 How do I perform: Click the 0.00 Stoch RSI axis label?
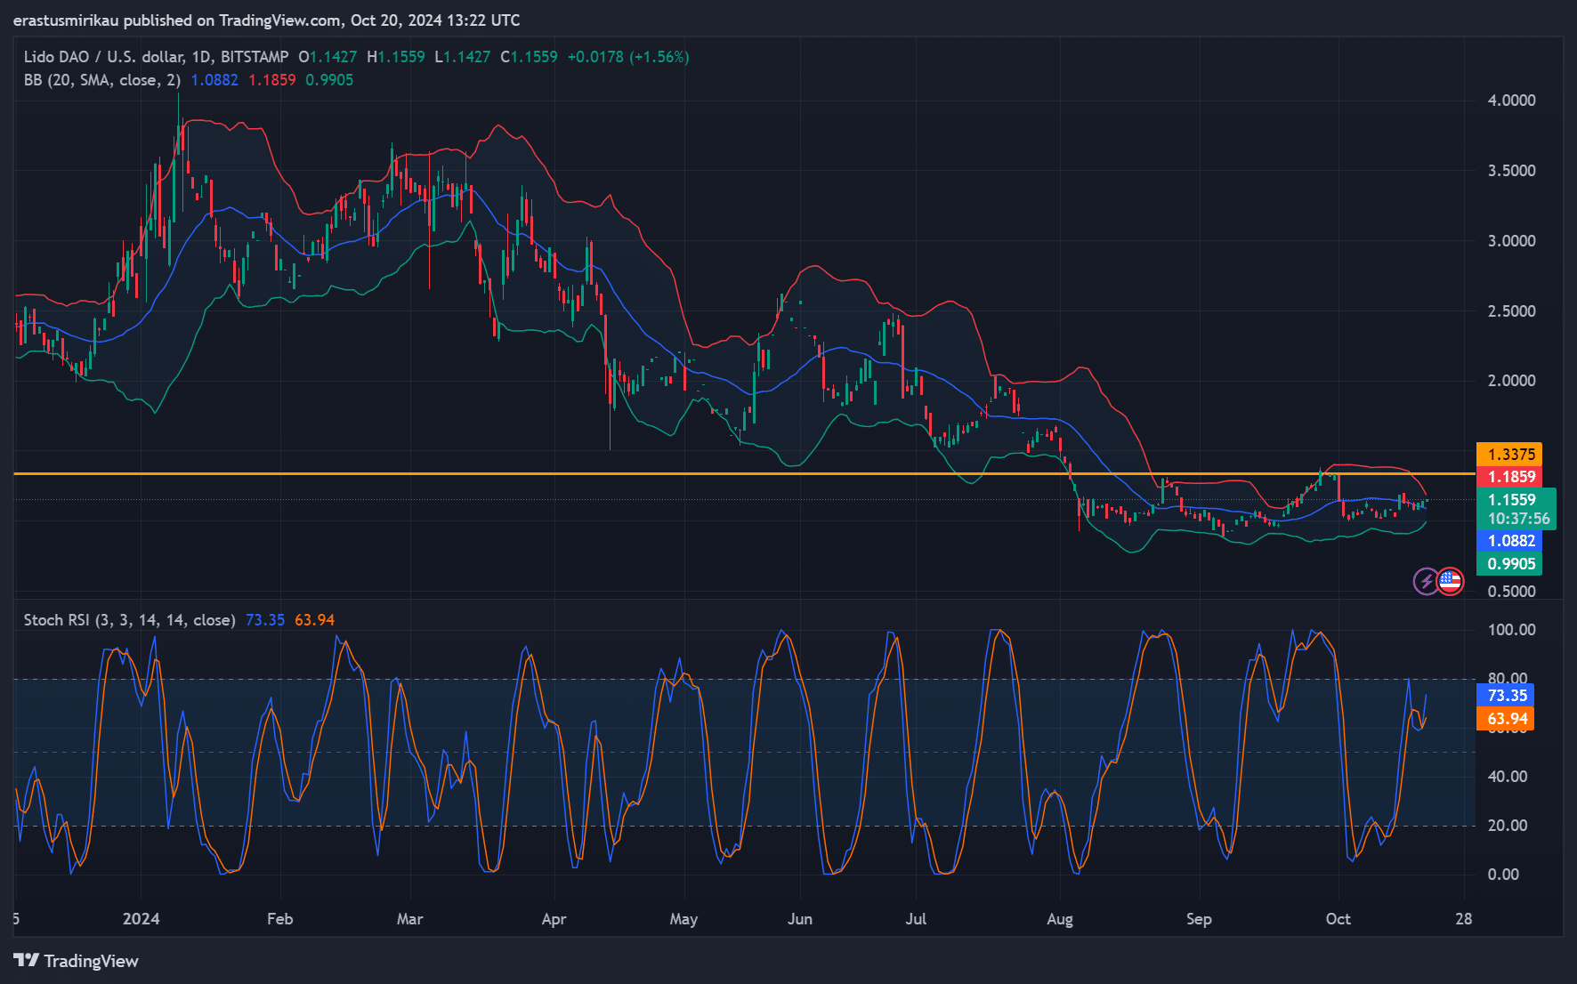[x=1504, y=875]
